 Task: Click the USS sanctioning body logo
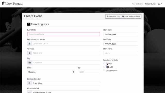[108, 67]
